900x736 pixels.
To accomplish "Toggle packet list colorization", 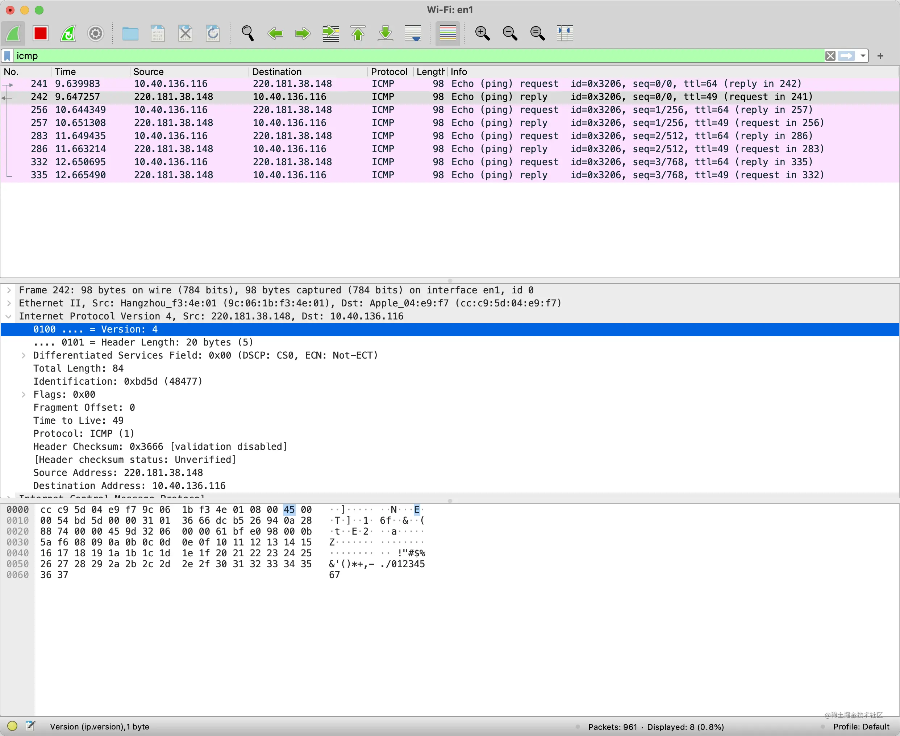I will [x=447, y=33].
